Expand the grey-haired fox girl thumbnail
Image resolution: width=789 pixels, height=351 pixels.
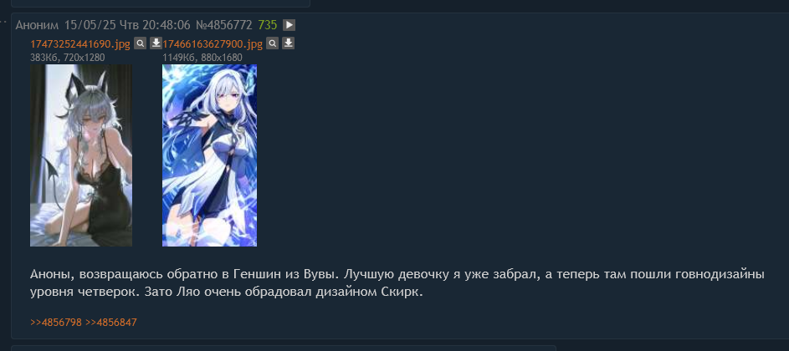coord(81,155)
